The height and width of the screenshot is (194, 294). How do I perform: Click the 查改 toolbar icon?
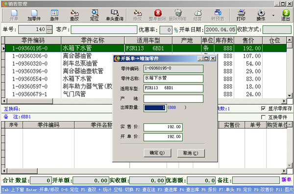pyautogui.click(x=74, y=15)
